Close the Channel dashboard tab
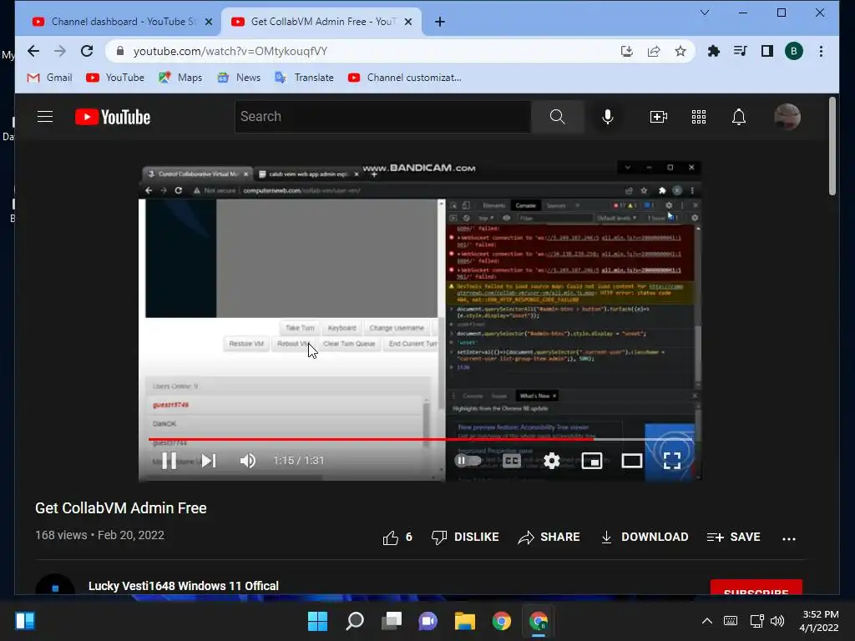The width and height of the screenshot is (855, 641). 208,22
